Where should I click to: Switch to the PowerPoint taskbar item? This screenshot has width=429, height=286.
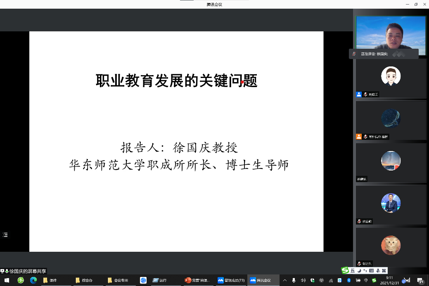coord(197,280)
